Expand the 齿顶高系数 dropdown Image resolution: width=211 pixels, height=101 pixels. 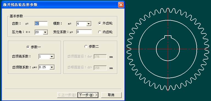(52, 57)
